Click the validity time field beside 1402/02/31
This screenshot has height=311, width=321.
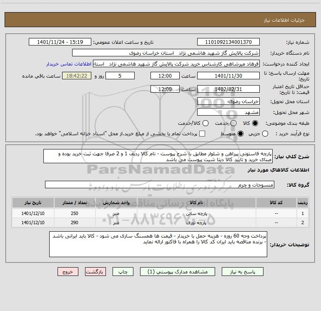pyautogui.click(x=165, y=89)
